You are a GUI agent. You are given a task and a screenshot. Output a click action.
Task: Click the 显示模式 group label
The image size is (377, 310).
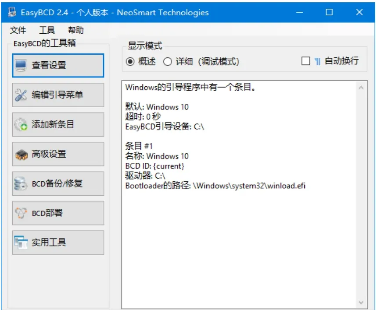pos(145,46)
